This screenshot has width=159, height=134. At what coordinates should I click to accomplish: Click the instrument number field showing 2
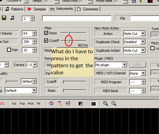(x=26, y=19)
